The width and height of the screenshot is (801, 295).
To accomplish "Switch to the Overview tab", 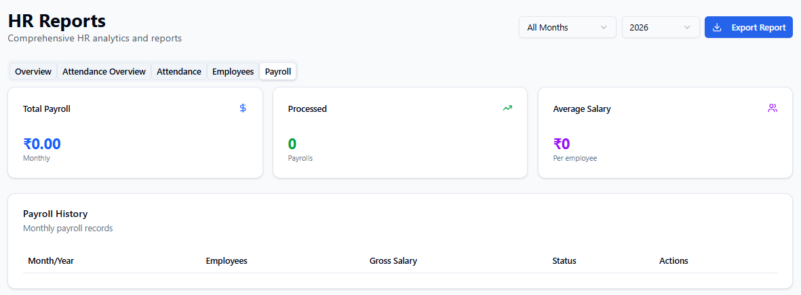I will (33, 71).
